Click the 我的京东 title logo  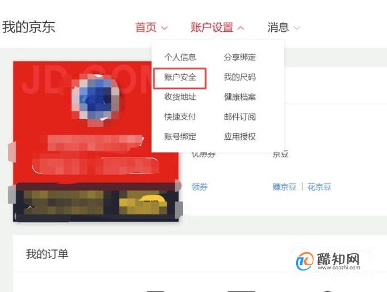point(28,27)
